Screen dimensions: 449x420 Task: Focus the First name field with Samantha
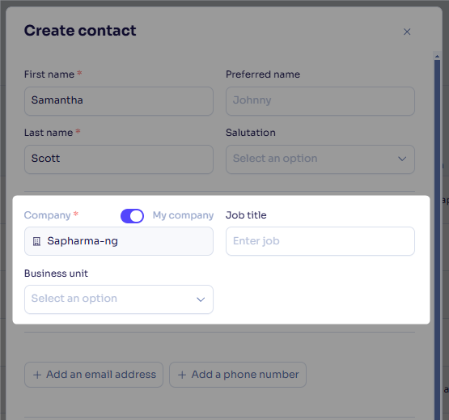[x=119, y=101]
